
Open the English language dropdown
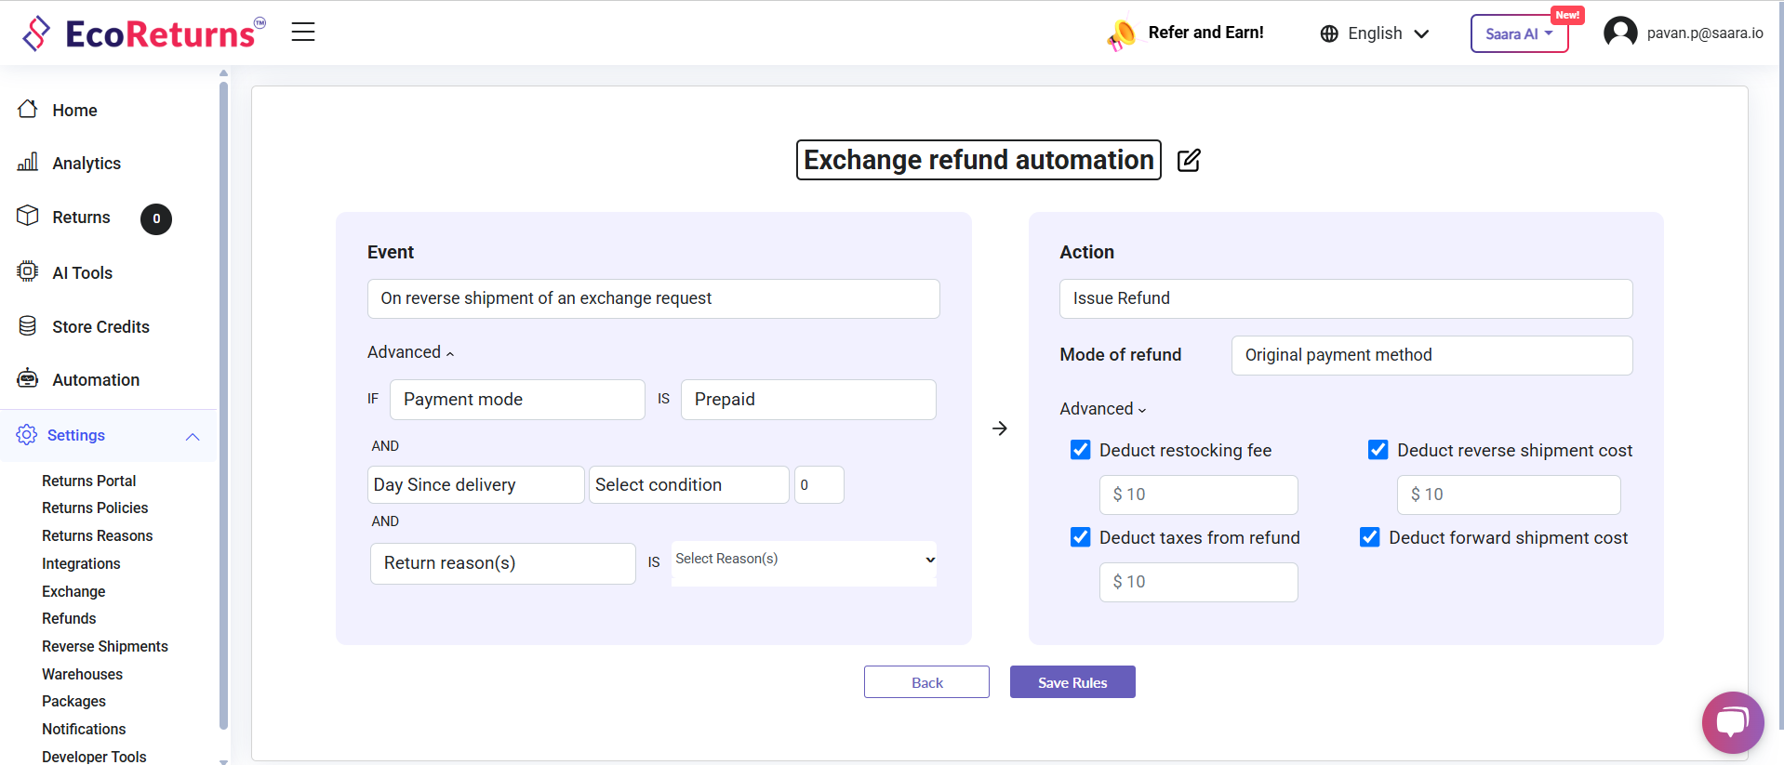(1374, 33)
